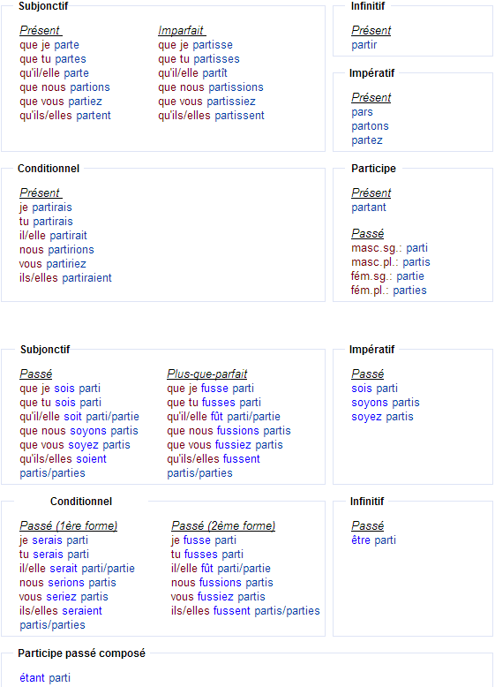The image size is (495, 687).
Task: Click the Subjonctif Imparfait heading
Action: (x=181, y=30)
